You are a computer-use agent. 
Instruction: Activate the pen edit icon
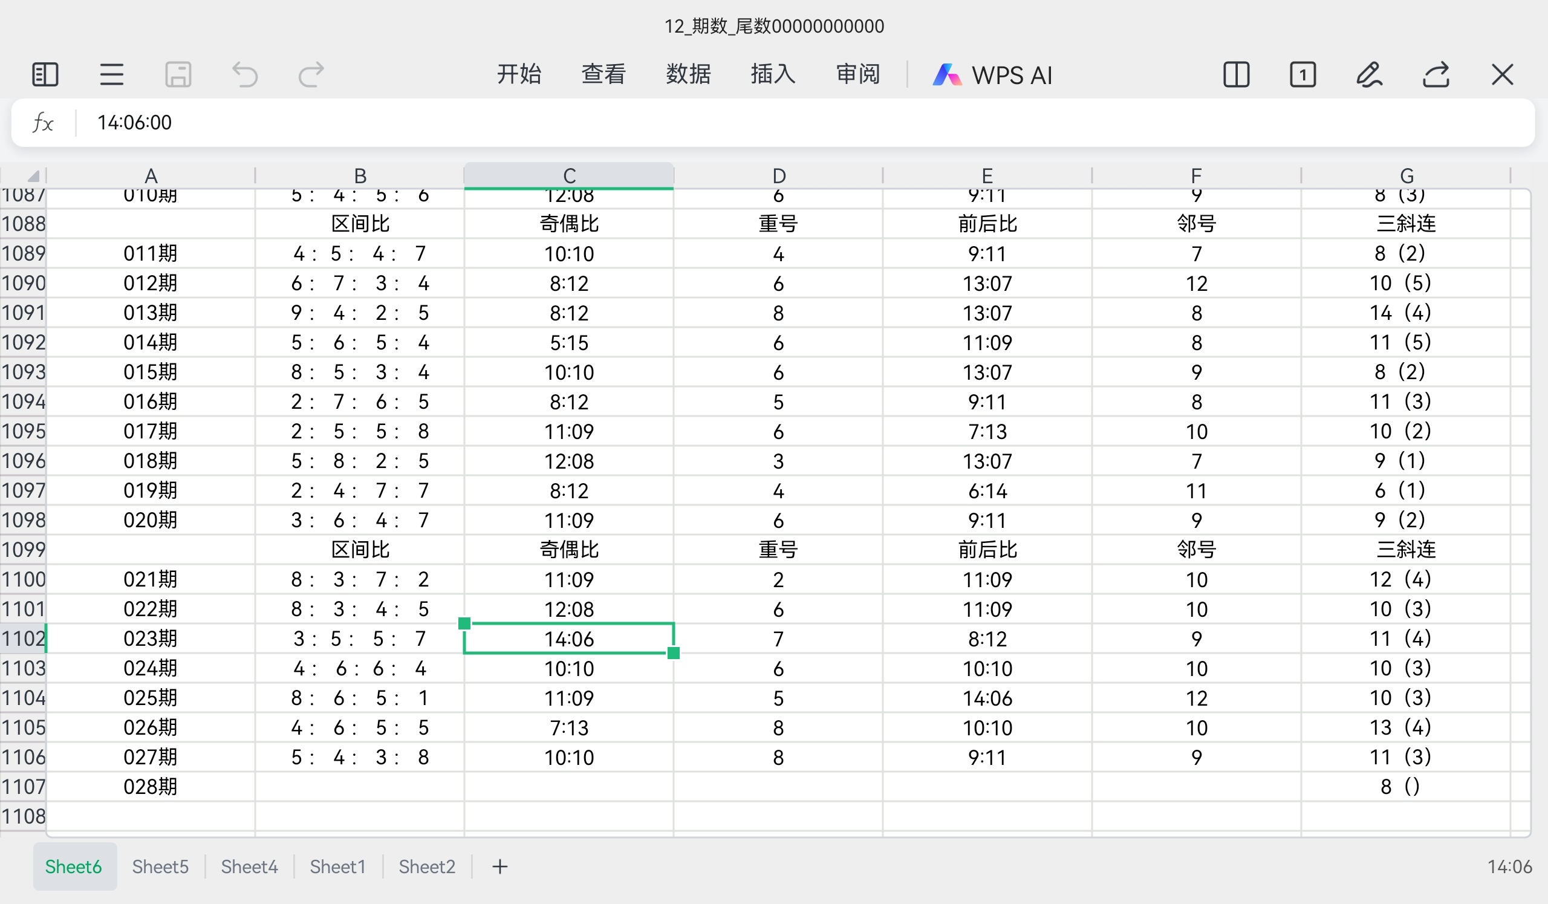[x=1369, y=75]
